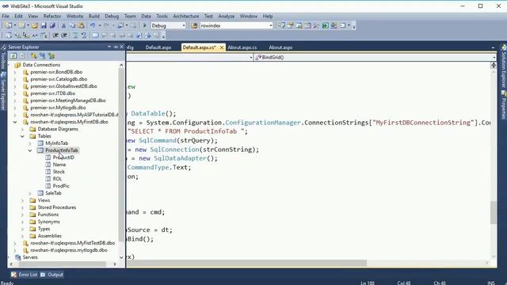Open the Solution Explorer toolbar icon
The height and width of the screenshot is (285, 507).
282,25
